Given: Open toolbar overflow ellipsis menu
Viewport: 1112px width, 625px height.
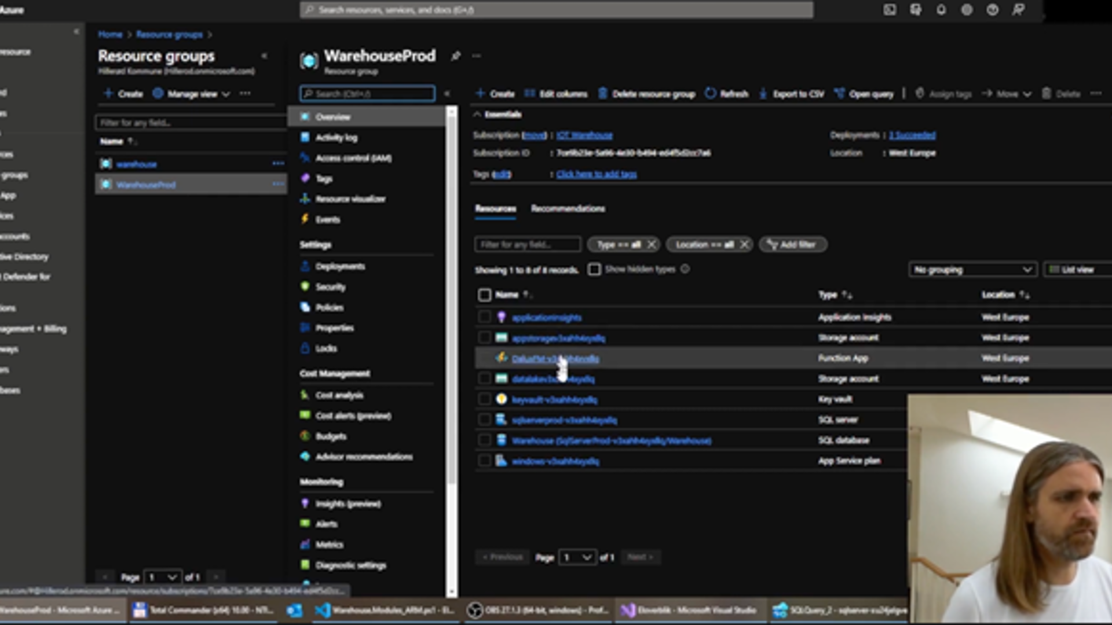Looking at the screenshot, I should [x=1096, y=93].
